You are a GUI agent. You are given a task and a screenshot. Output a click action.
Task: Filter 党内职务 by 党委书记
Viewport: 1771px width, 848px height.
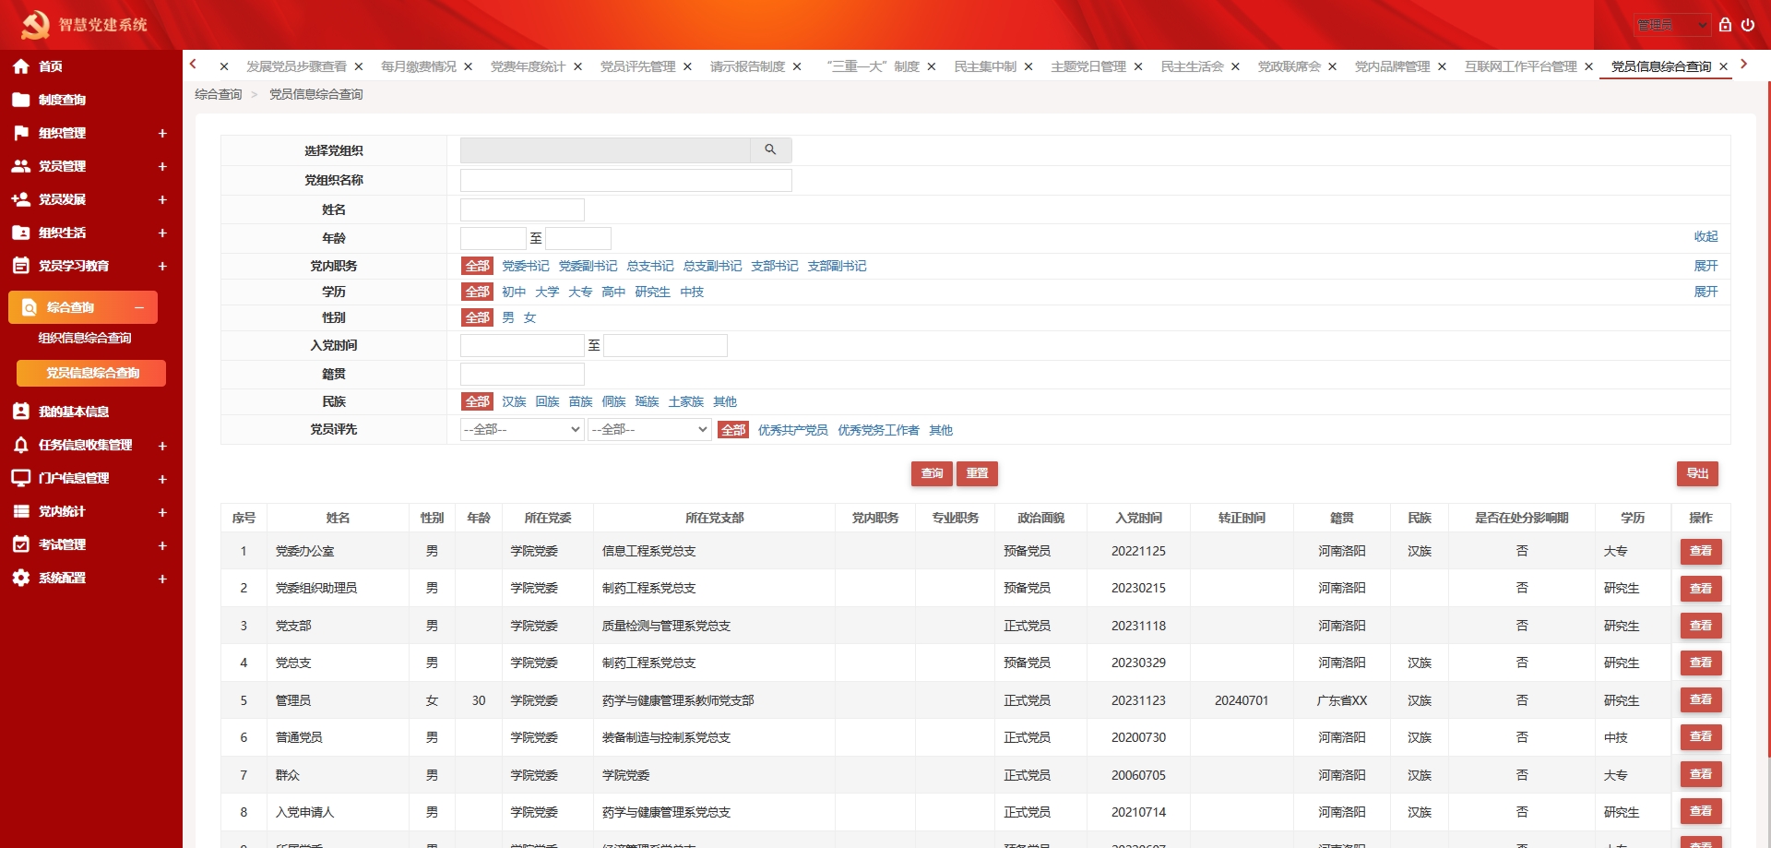click(526, 266)
